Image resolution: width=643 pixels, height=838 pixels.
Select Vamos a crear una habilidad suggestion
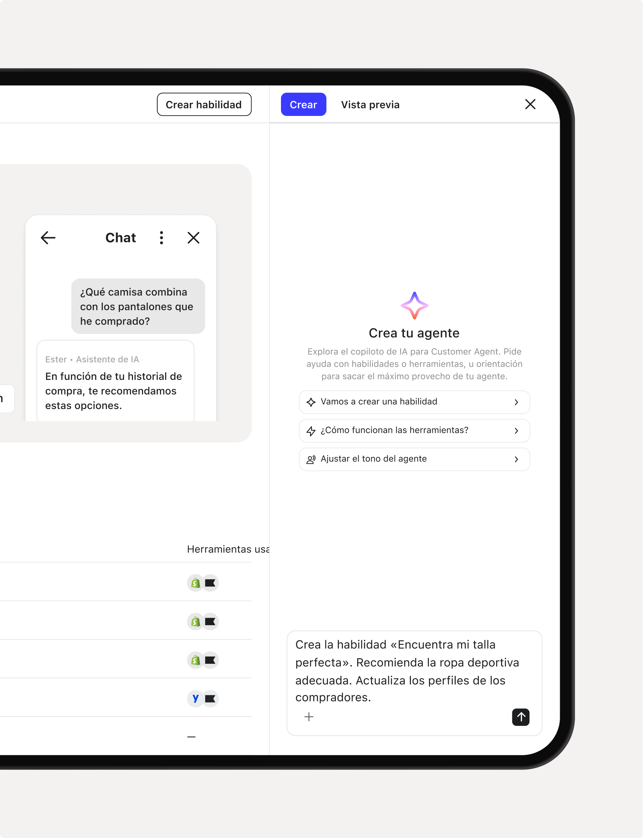[x=414, y=402]
